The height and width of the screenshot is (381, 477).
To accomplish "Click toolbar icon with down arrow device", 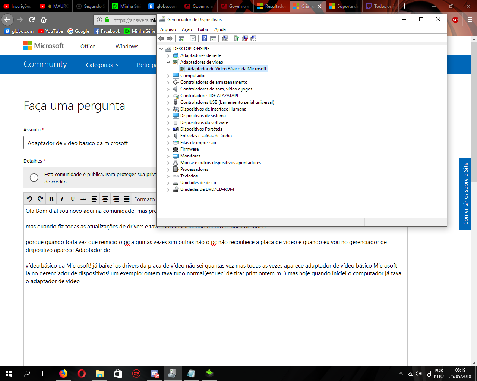I will [253, 38].
